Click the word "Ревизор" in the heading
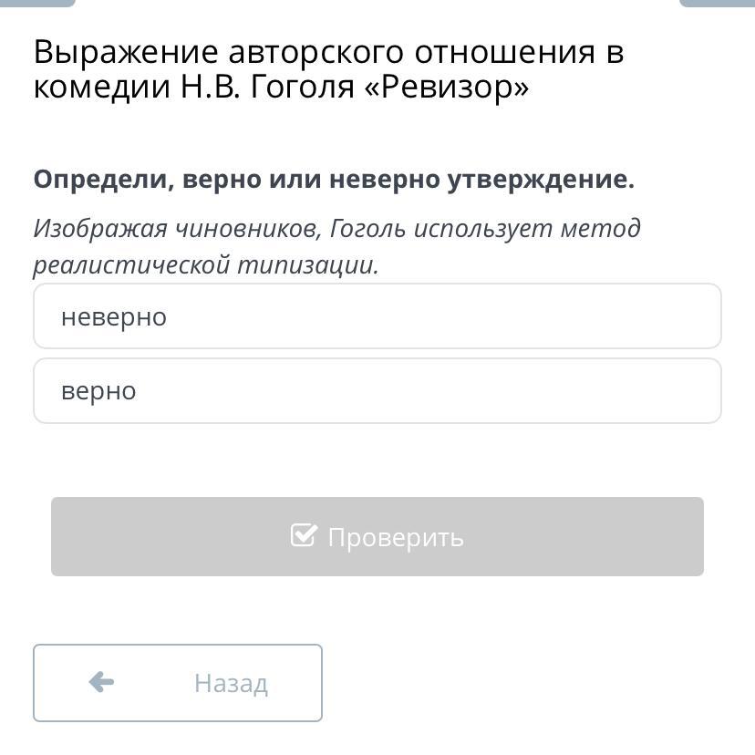 [x=448, y=87]
